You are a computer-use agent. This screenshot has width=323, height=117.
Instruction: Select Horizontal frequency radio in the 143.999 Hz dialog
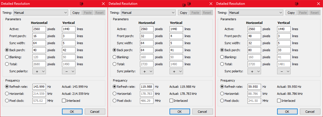coord(7,94)
